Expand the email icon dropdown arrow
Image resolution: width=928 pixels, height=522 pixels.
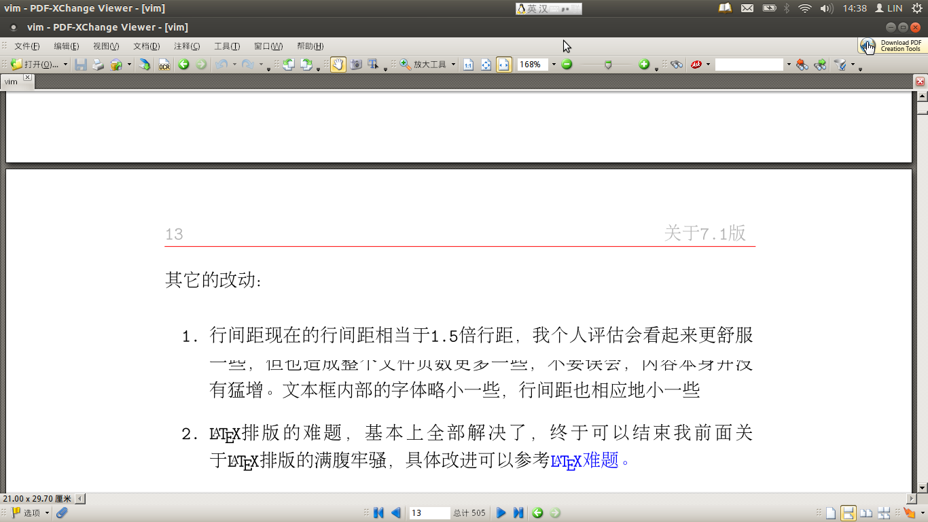129,65
